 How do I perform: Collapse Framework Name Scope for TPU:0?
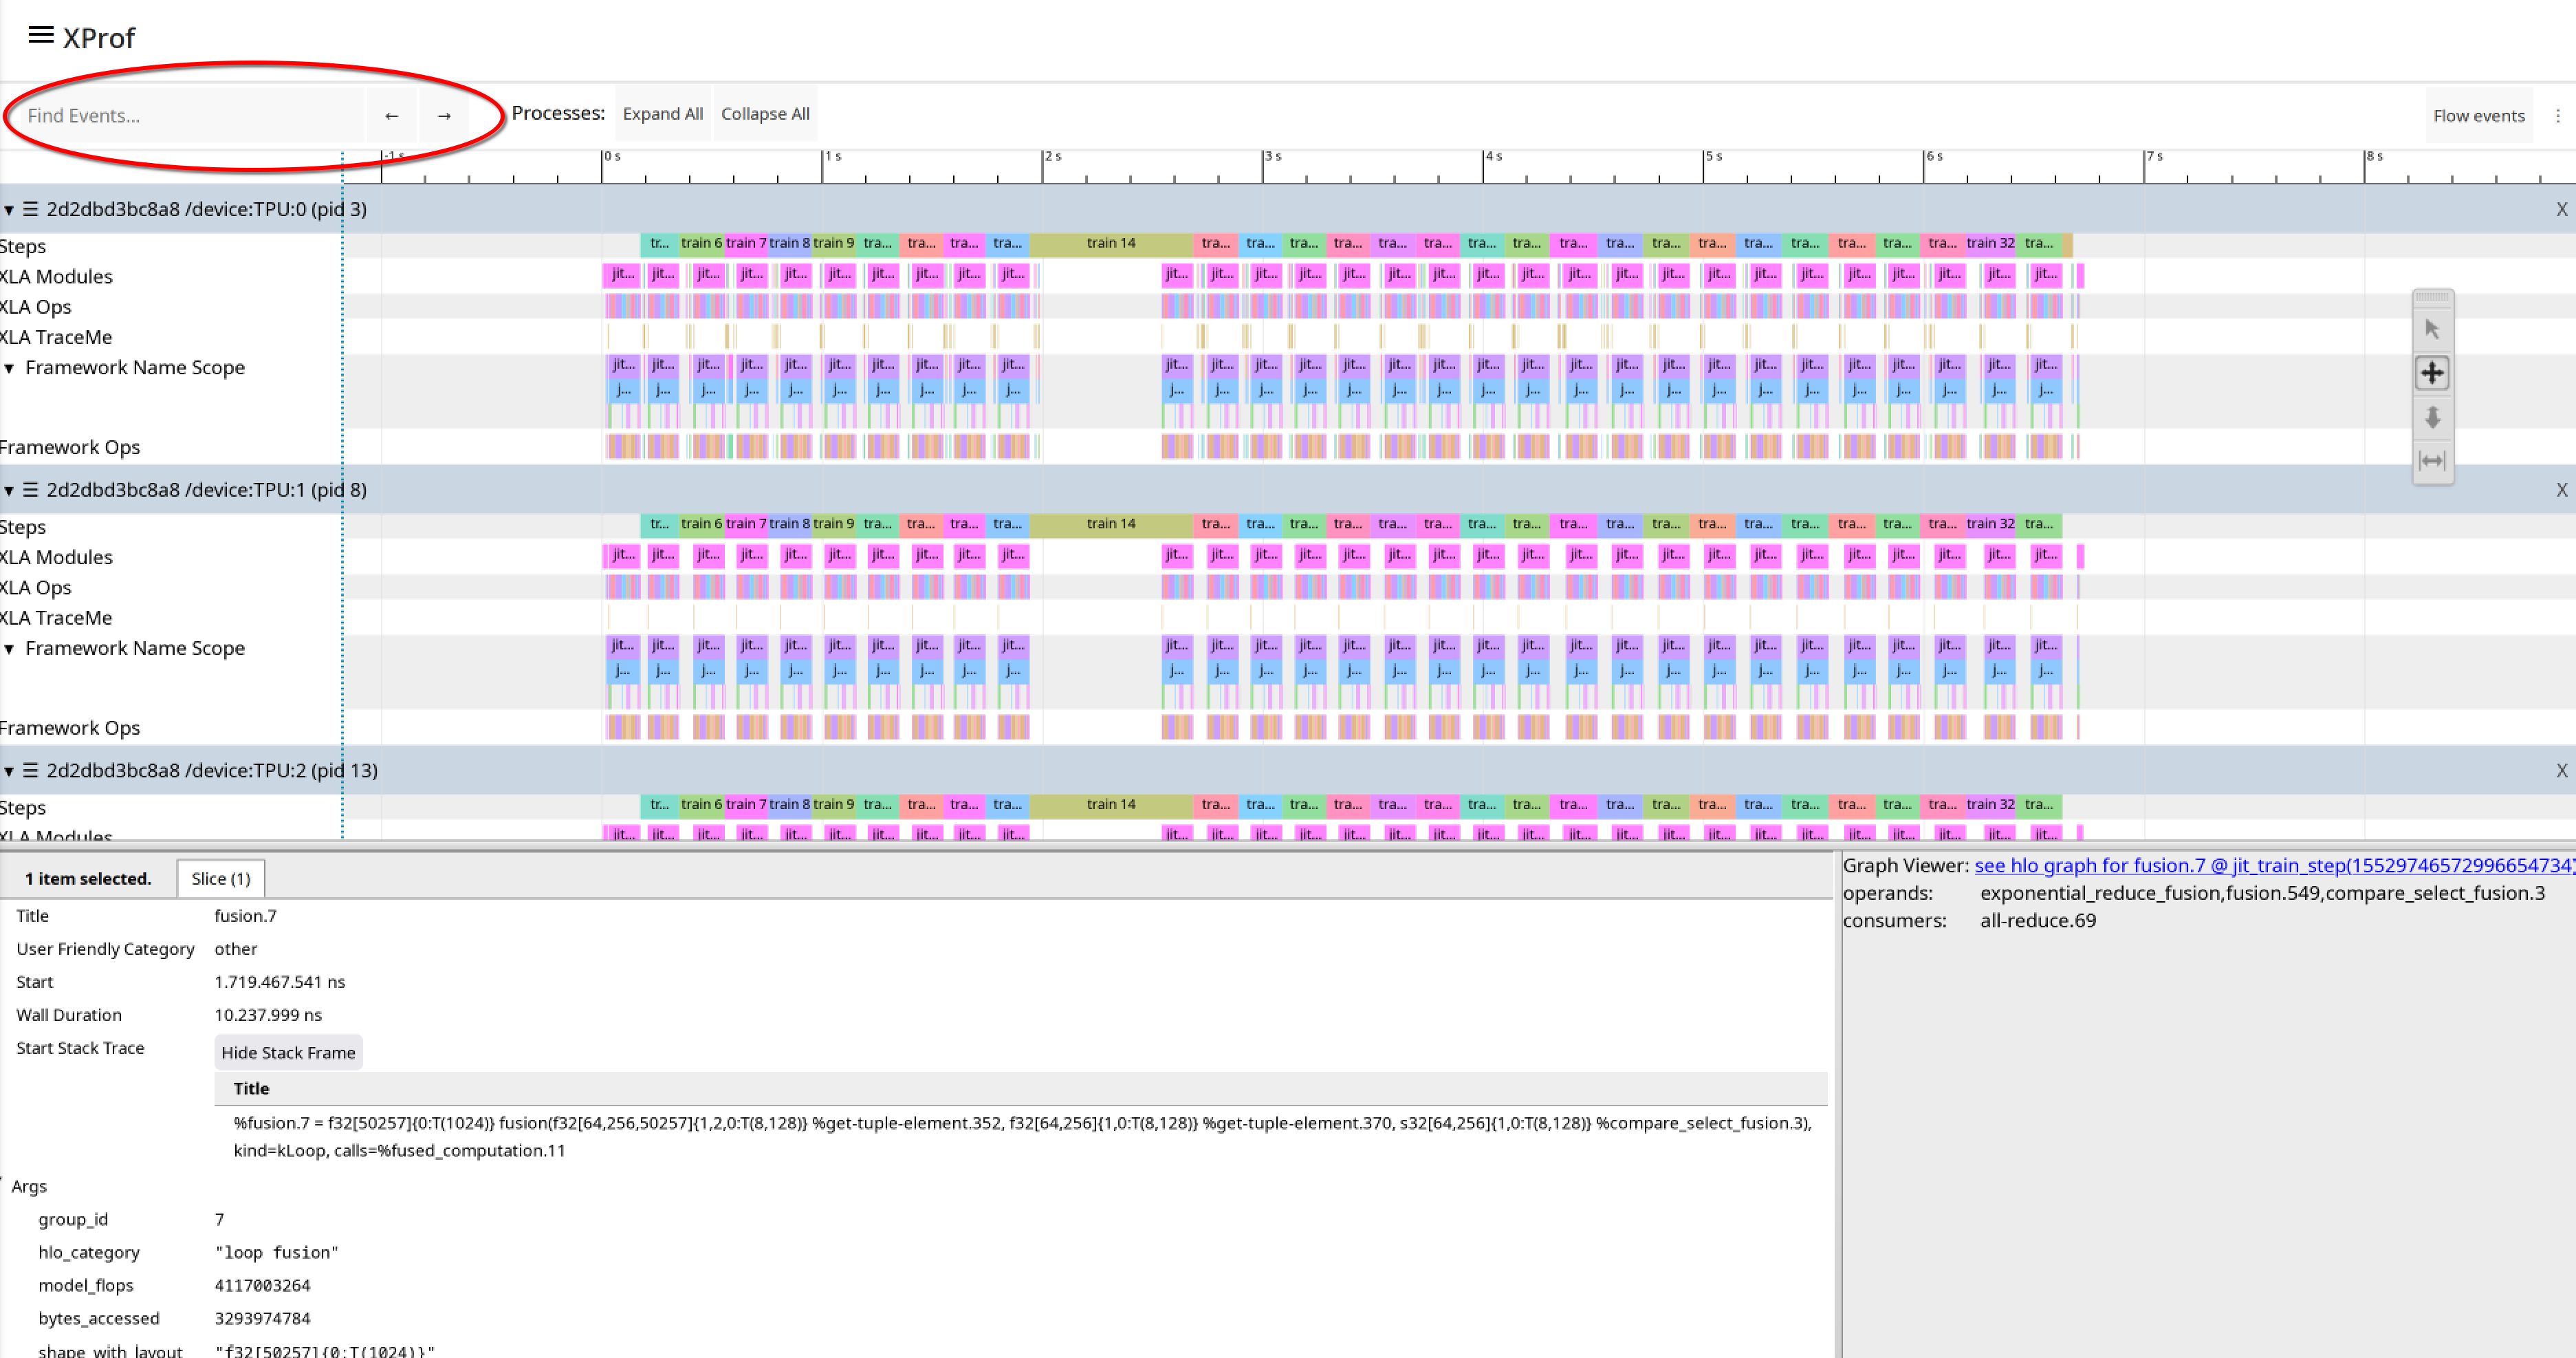pyautogui.click(x=9, y=367)
